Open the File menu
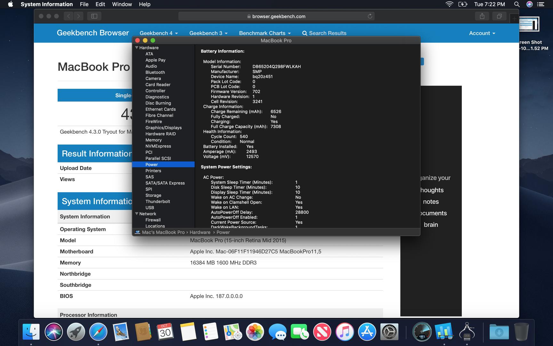553x346 pixels. [x=84, y=4]
